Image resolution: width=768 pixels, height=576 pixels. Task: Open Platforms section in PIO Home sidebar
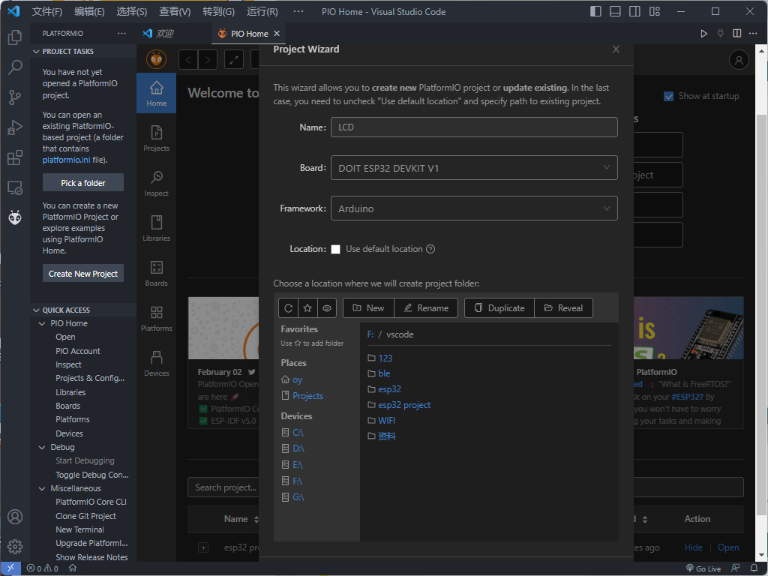pos(156,319)
